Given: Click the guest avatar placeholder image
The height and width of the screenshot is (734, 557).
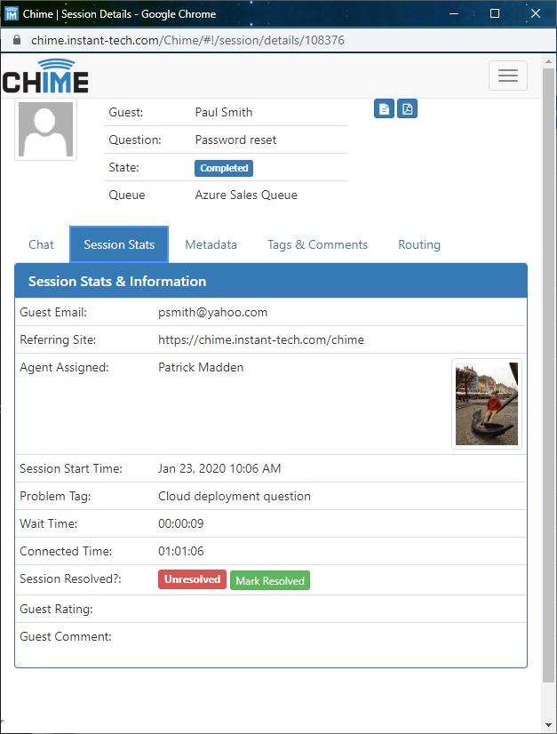Looking at the screenshot, I should click(x=46, y=130).
